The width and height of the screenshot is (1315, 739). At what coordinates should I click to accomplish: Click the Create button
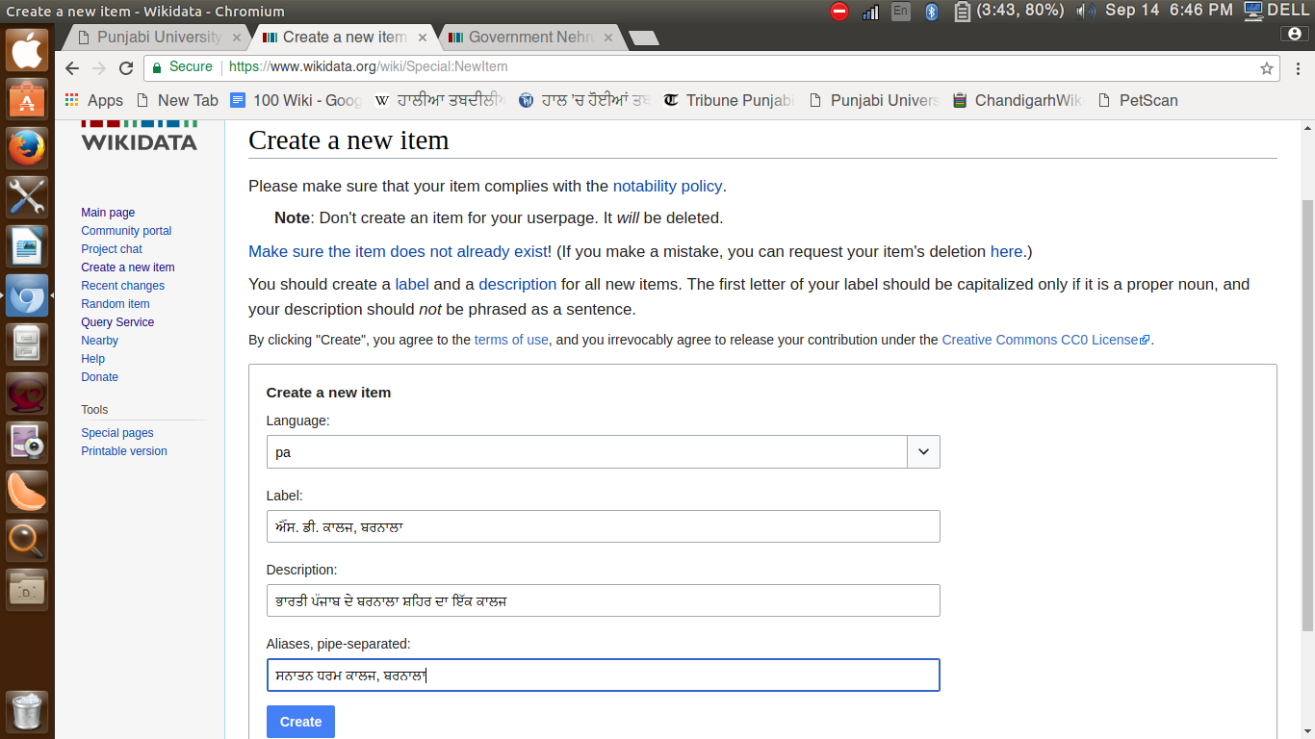[300, 722]
